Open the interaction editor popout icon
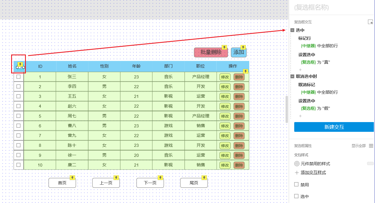The width and height of the screenshot is (375, 203). (x=370, y=22)
